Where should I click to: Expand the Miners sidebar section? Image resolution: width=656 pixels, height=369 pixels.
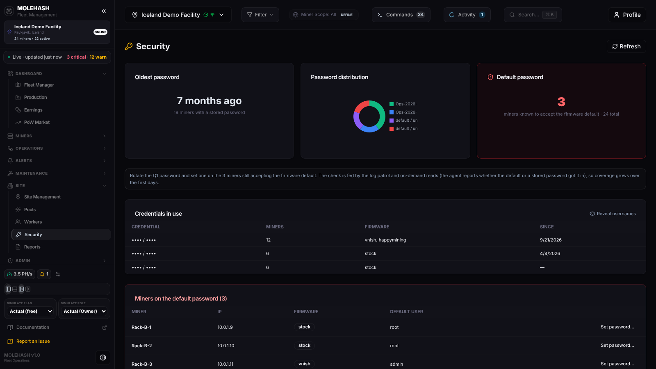click(57, 136)
